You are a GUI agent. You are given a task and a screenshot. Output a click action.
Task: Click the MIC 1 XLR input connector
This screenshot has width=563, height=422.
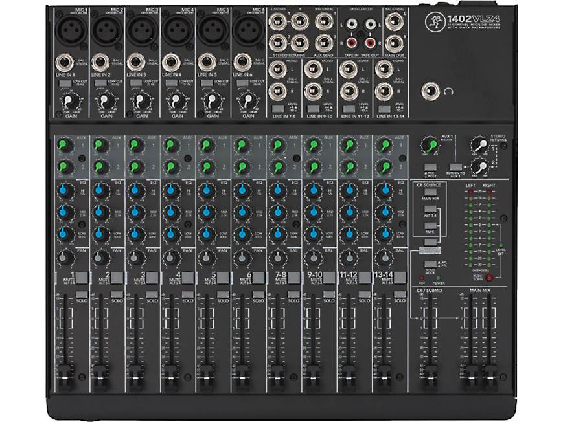pyautogui.click(x=72, y=31)
